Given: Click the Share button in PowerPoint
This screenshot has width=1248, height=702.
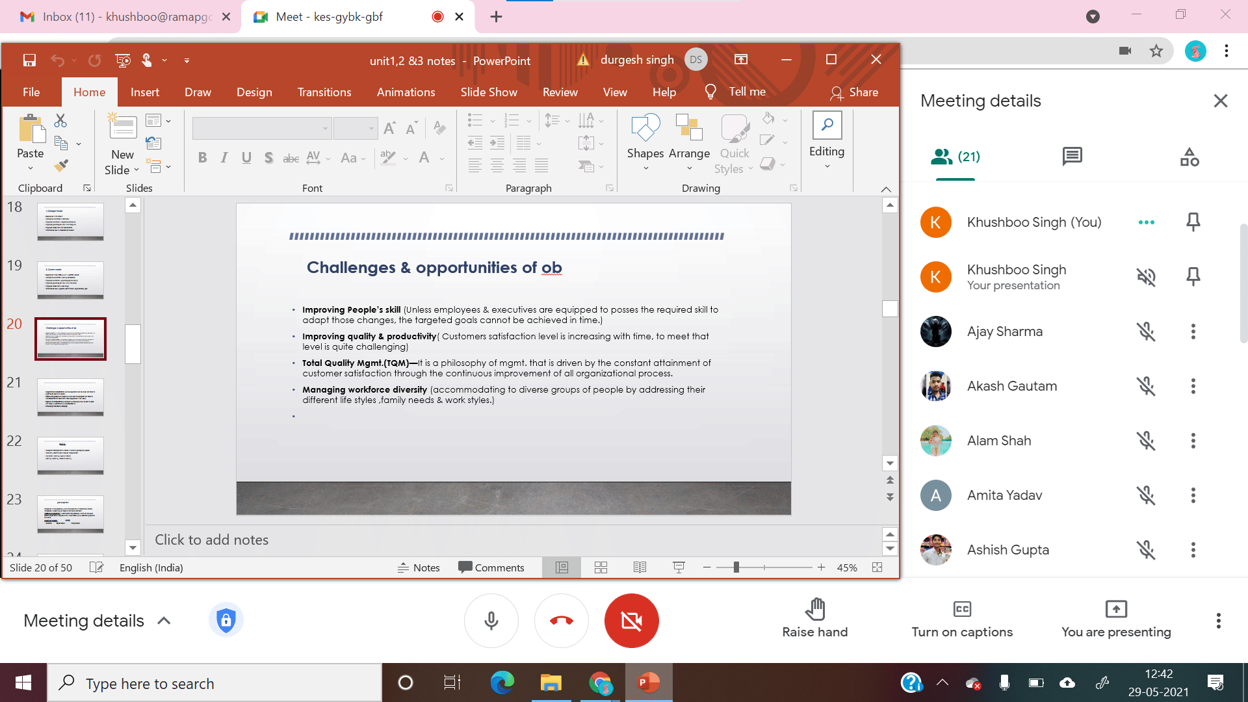Looking at the screenshot, I should point(855,92).
